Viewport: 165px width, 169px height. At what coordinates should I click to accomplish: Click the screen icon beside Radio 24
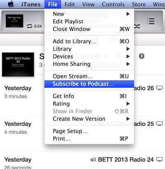[160, 159]
